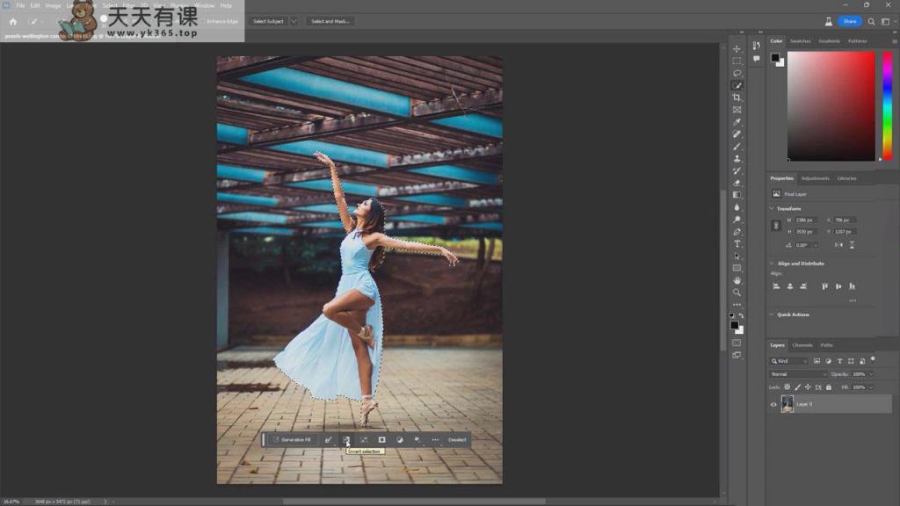Switch to the Channels tab
Image resolution: width=900 pixels, height=506 pixels.
point(802,345)
